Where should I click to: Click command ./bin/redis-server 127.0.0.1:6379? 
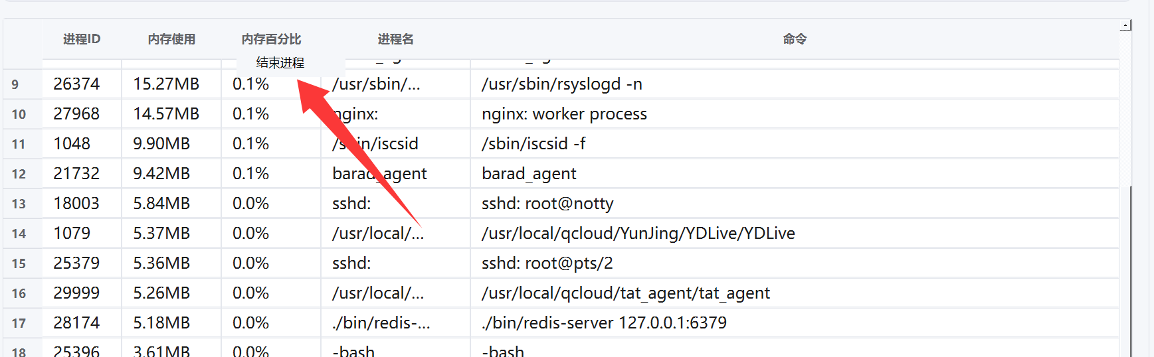click(795, 323)
